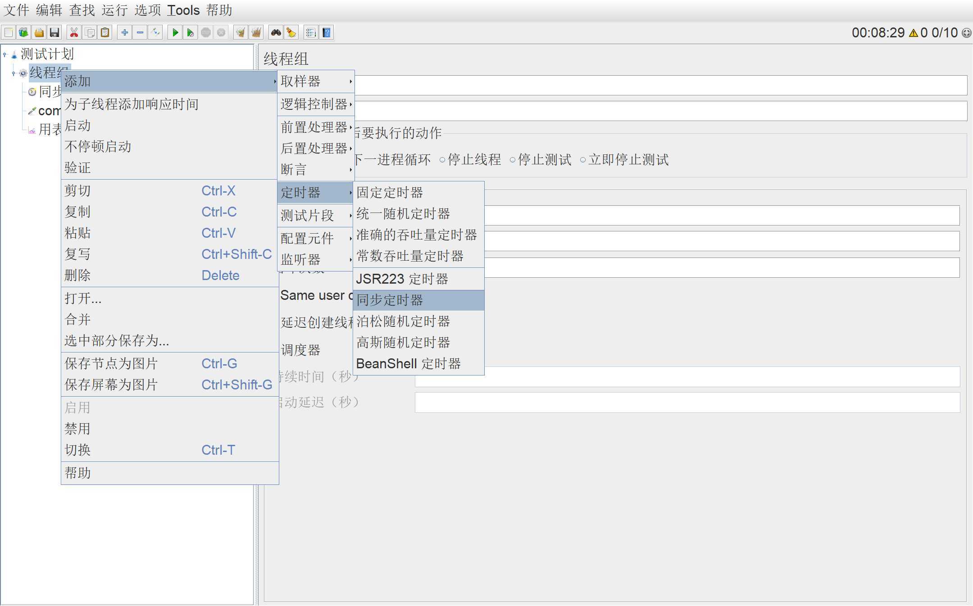This screenshot has height=606, width=973.
Task: Select 验证 context menu entry
Action: [170, 168]
